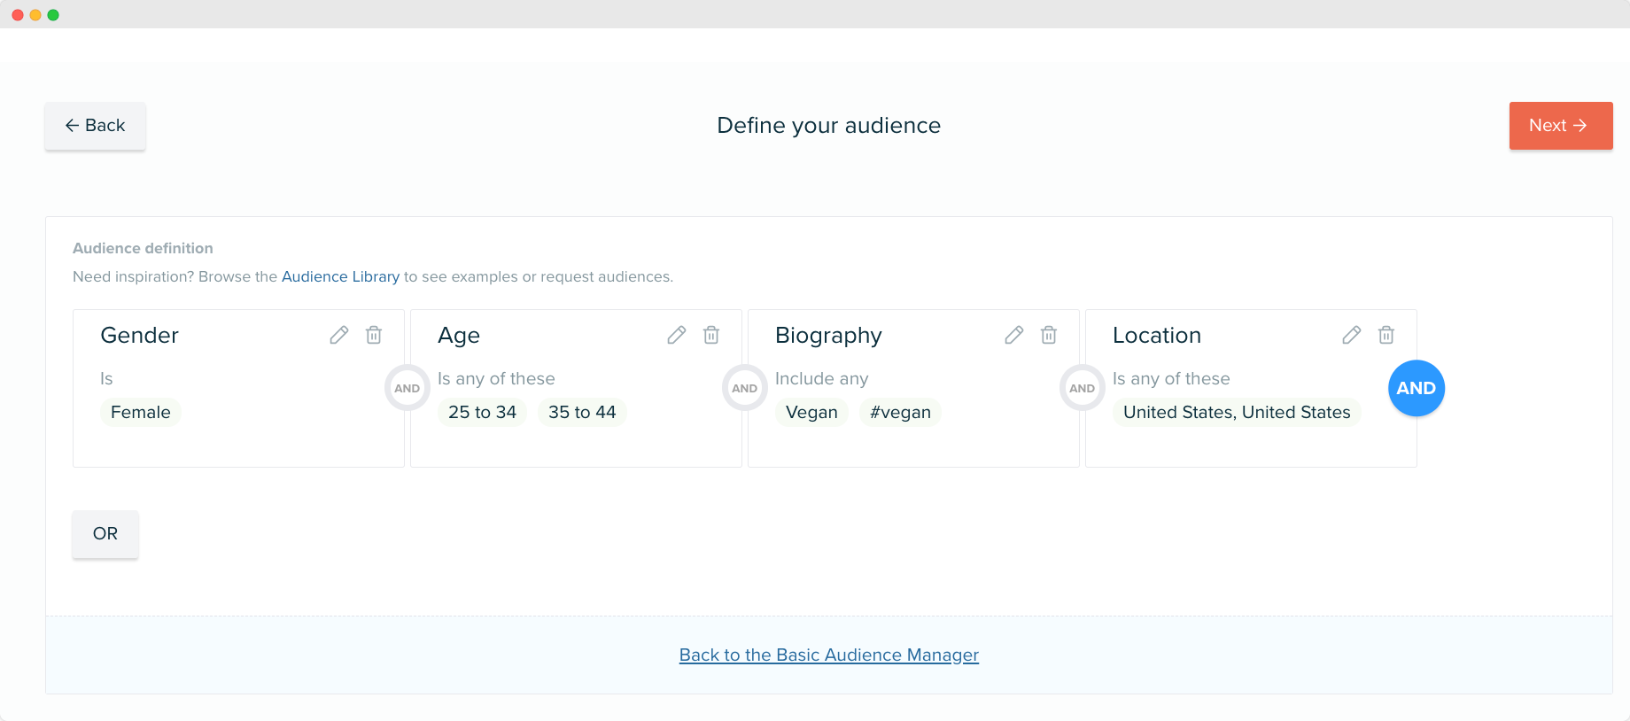Delete the Age condition with trash icon
Image resolution: width=1630 pixels, height=721 pixels.
(x=711, y=335)
